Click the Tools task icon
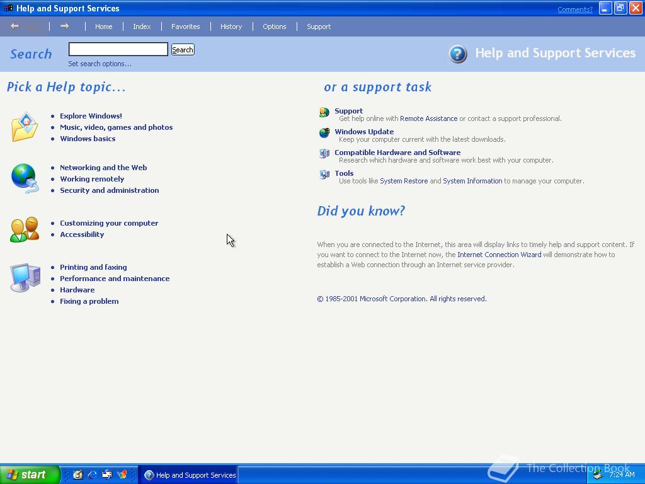The width and height of the screenshot is (645, 484). (x=324, y=175)
